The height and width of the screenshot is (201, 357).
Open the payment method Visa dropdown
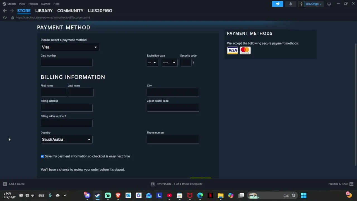pos(70,47)
